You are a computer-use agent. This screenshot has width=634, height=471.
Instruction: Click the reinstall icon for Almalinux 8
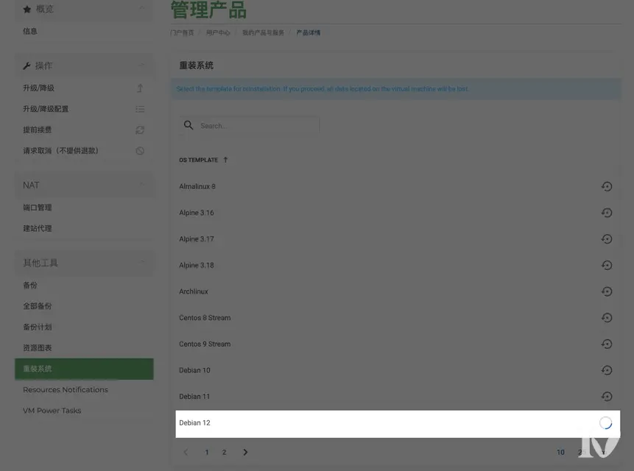tap(607, 186)
